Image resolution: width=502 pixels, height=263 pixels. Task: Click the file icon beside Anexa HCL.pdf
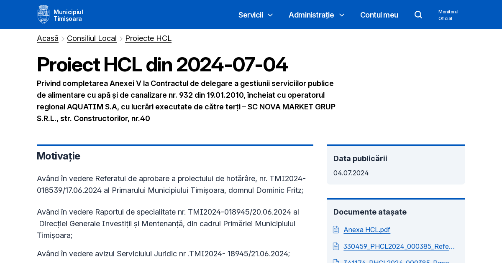(336, 229)
